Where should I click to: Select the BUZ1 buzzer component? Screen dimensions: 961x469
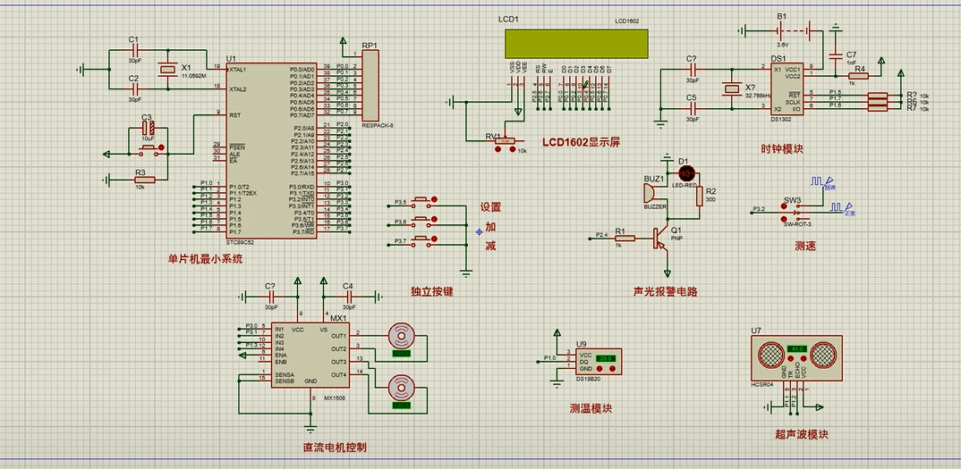[649, 194]
